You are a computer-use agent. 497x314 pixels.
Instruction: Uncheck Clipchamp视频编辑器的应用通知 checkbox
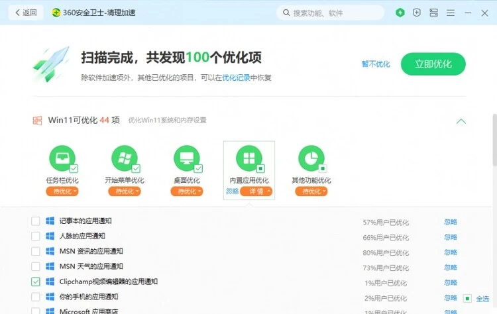tap(36, 282)
